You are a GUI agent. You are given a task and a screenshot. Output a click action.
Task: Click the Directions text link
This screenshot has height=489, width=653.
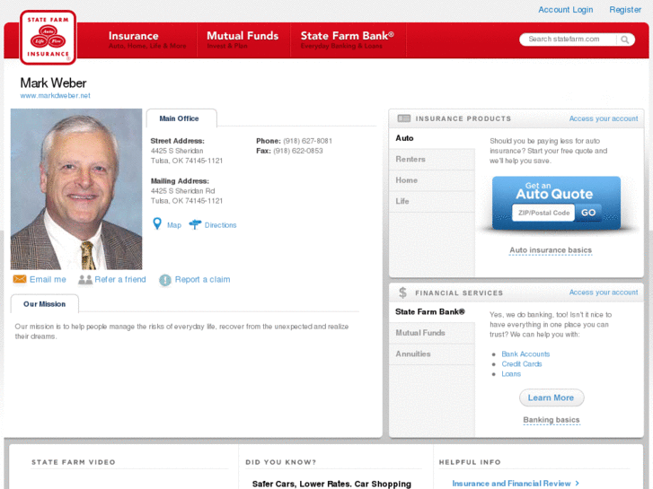(x=220, y=225)
